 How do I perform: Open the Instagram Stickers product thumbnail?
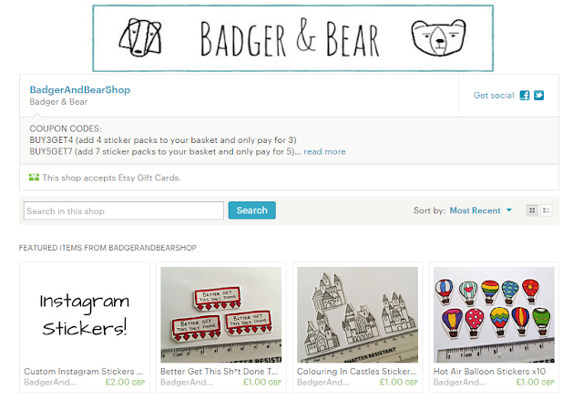(85, 314)
